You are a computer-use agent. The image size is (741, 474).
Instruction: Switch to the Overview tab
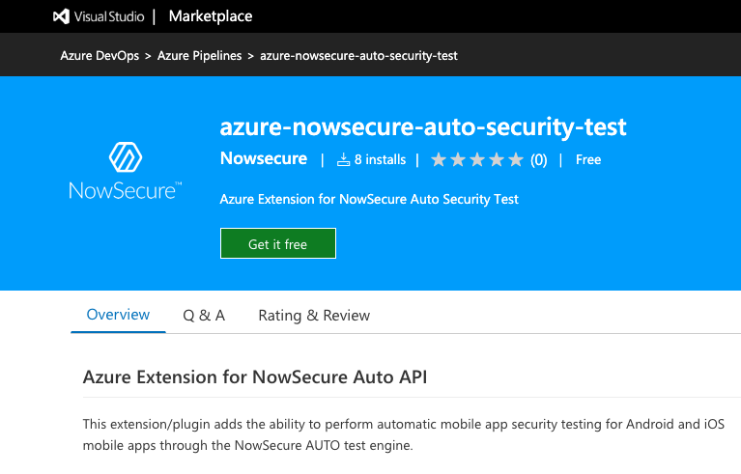[118, 315]
